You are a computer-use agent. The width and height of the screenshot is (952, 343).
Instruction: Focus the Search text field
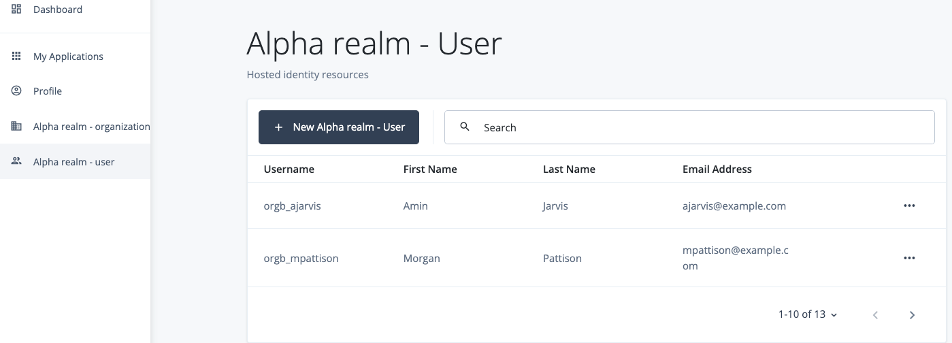pyautogui.click(x=701, y=127)
